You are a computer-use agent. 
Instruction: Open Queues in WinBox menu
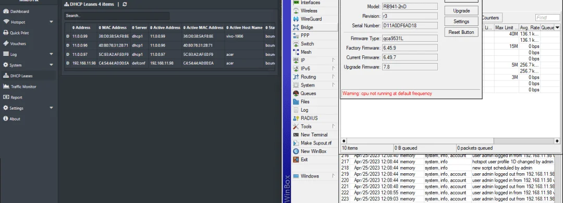click(x=308, y=93)
